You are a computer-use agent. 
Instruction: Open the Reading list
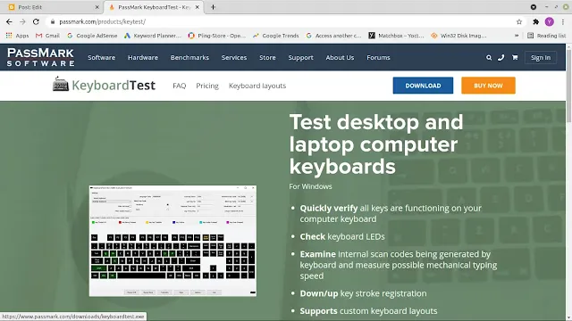point(546,36)
